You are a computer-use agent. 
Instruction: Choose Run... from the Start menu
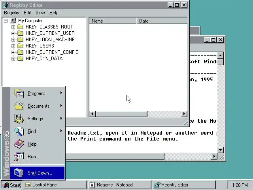(38, 157)
